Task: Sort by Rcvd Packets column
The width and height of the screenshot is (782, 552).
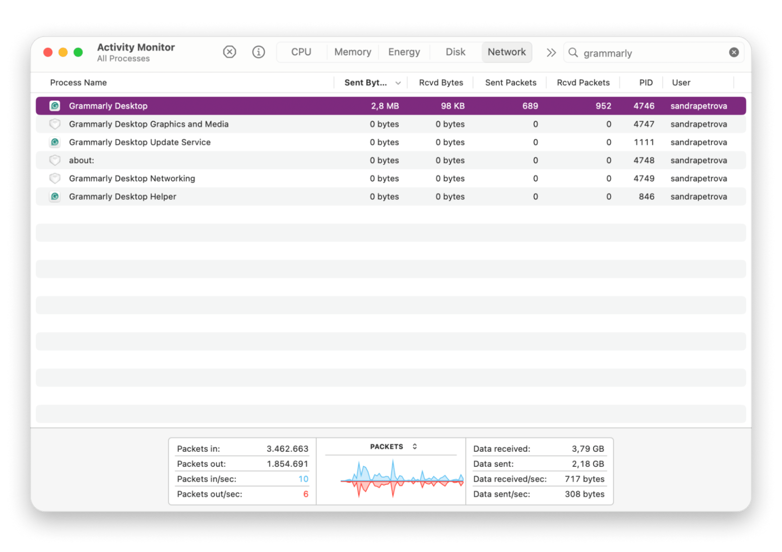Action: tap(583, 83)
